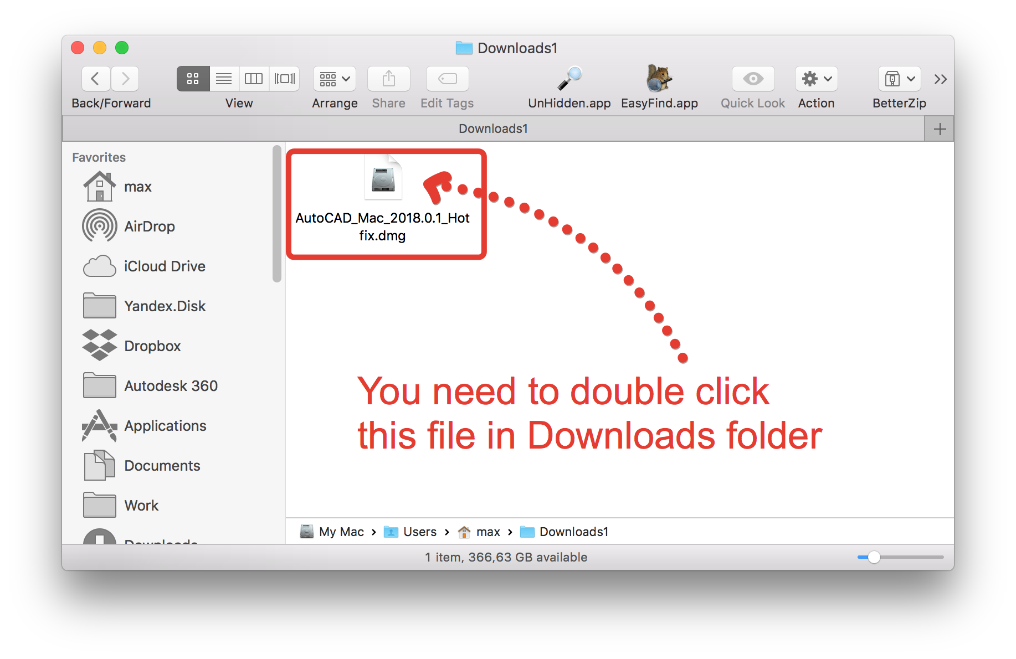This screenshot has height=659, width=1016.
Task: Switch to list view
Action: (x=224, y=79)
